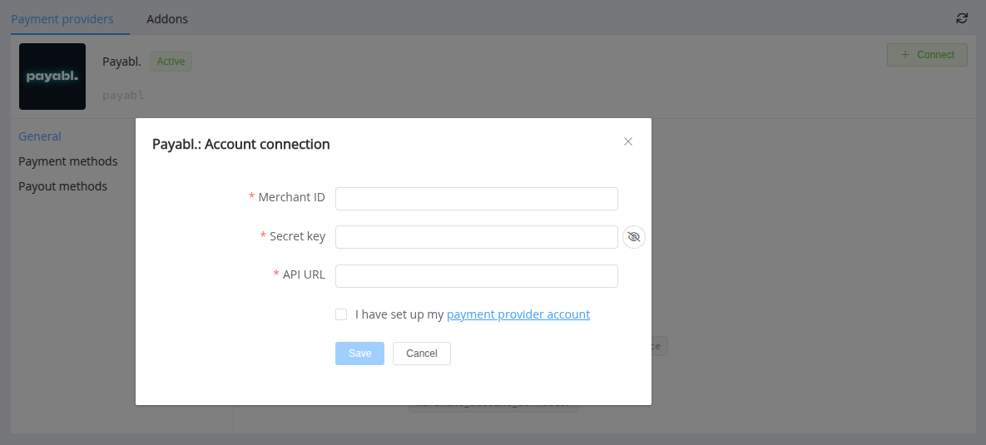Switch to the Payment providers tab
The image size is (986, 445).
tap(62, 18)
